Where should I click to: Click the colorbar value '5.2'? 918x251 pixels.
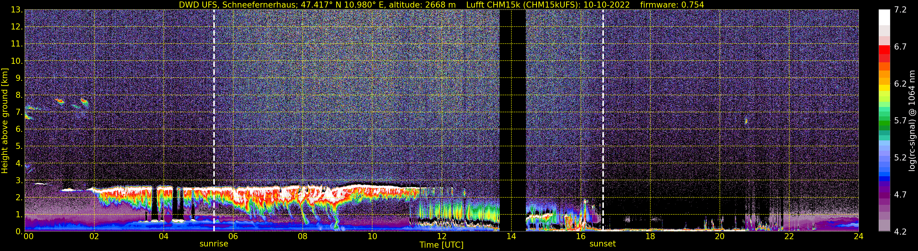pyautogui.click(x=901, y=157)
